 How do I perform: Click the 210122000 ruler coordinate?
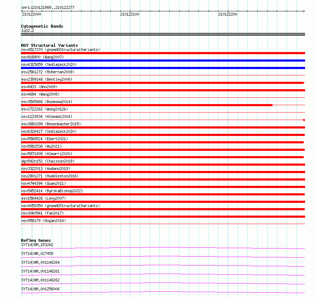(x=31, y=14)
